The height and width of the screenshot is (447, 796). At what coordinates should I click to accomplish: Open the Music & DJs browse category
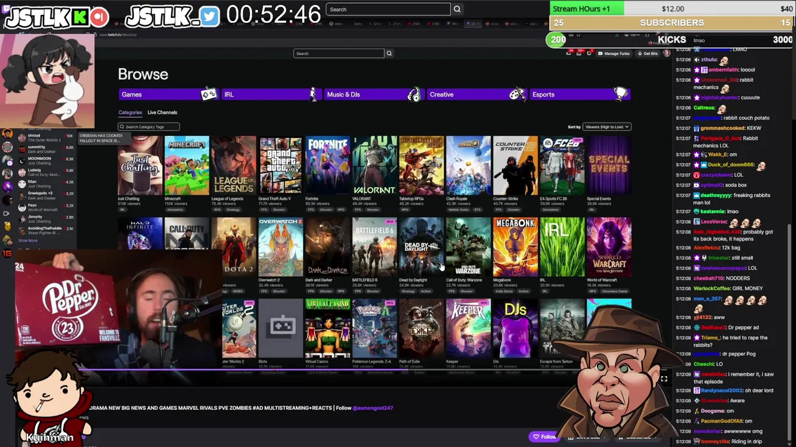point(373,94)
